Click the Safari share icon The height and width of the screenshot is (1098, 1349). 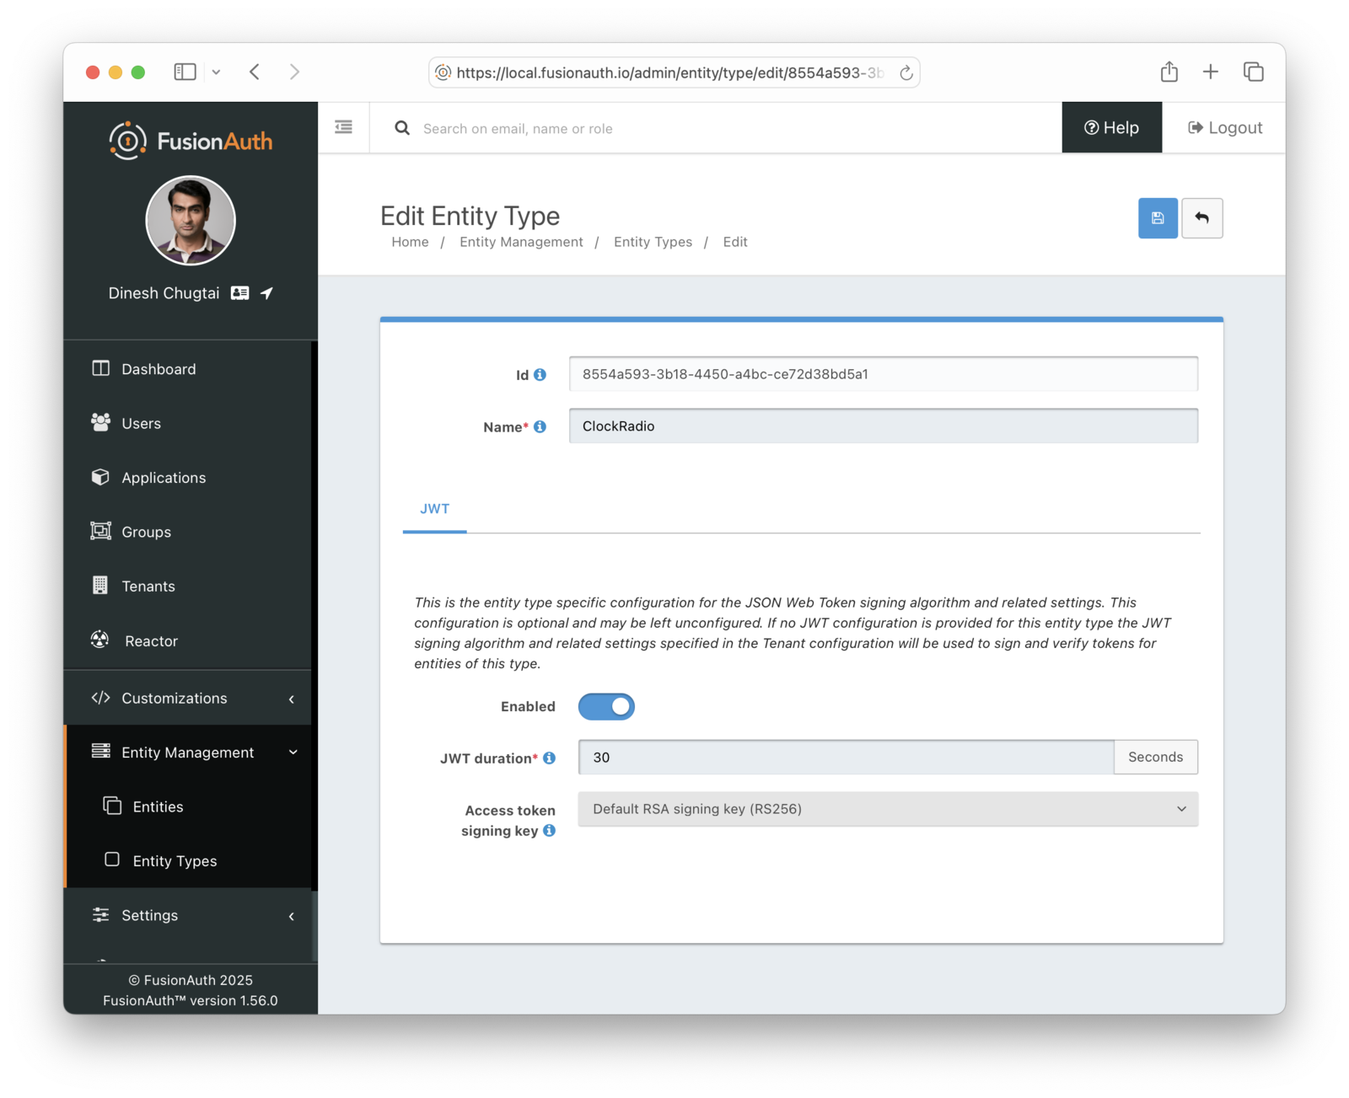click(x=1169, y=72)
